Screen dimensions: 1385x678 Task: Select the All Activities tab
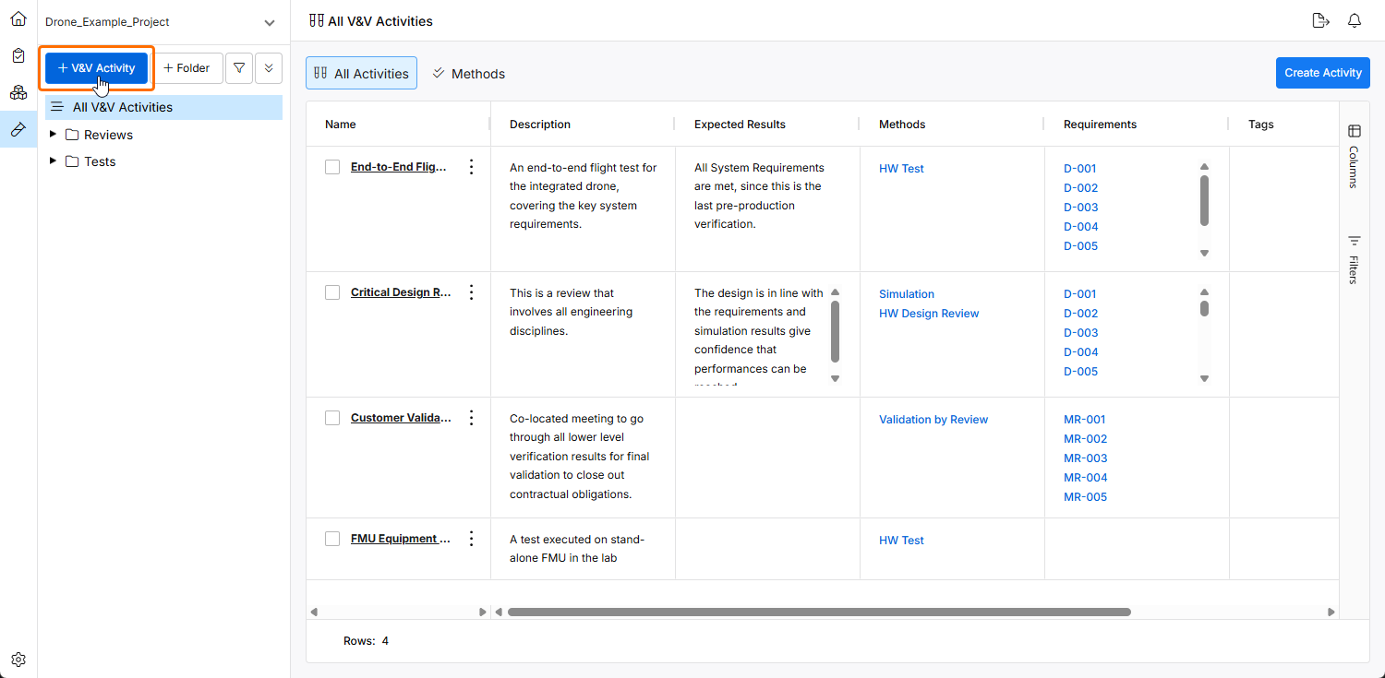[x=361, y=74]
